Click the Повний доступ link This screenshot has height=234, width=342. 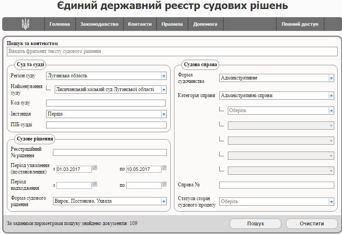pos(300,24)
